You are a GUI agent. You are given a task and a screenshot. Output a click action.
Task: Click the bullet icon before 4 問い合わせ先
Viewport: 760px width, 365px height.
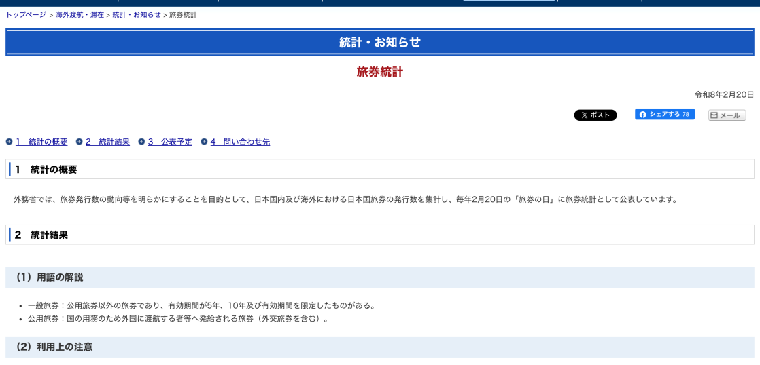pos(204,142)
